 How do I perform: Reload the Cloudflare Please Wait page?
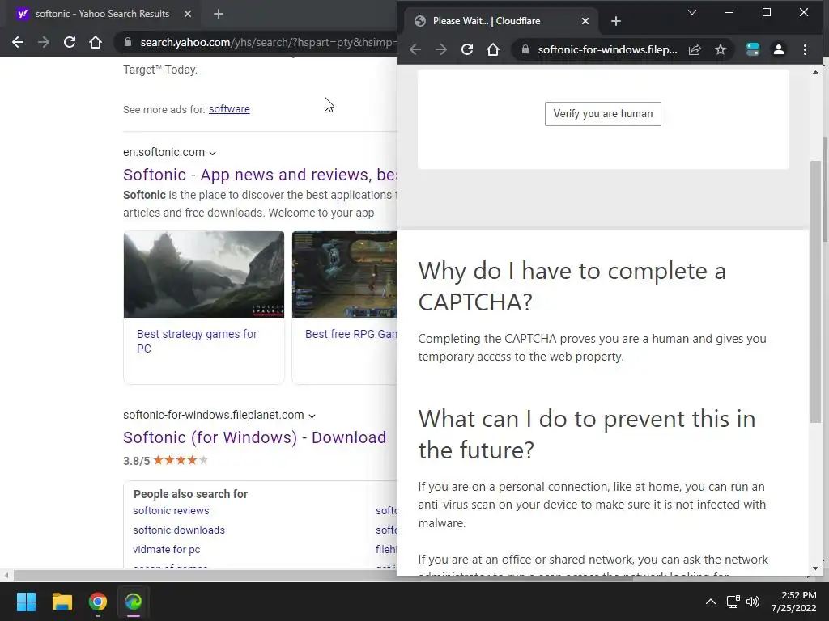(x=467, y=49)
